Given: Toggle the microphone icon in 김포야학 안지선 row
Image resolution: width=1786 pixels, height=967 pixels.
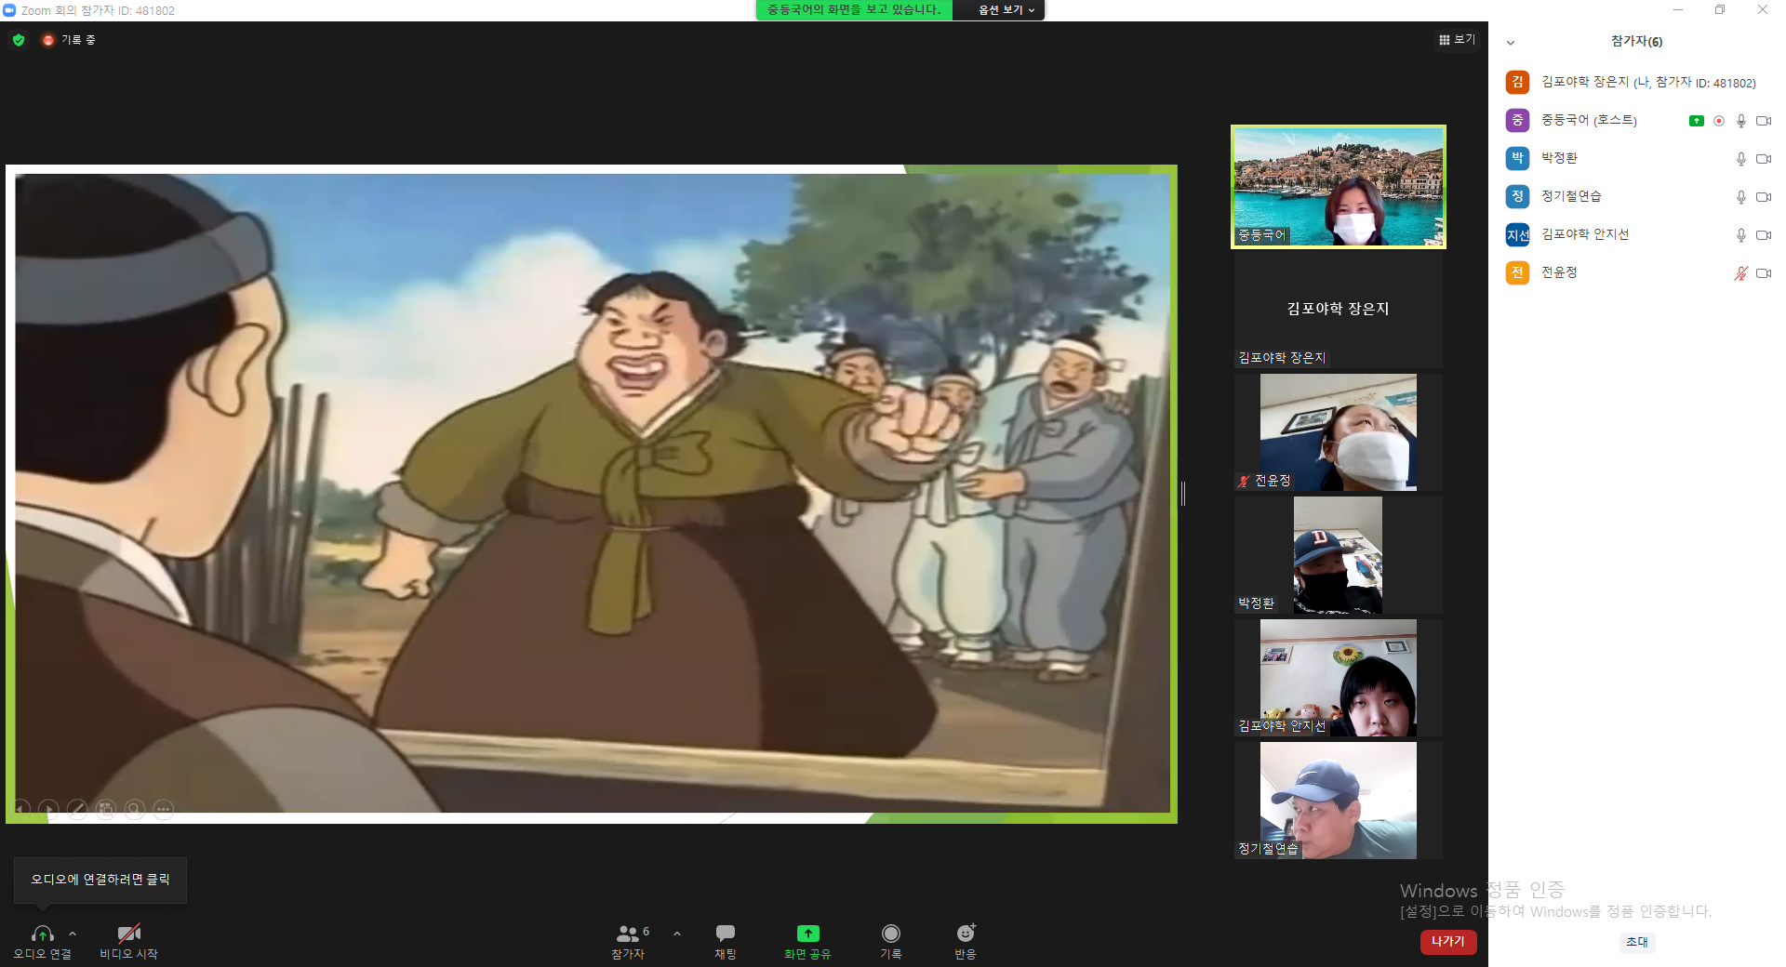Looking at the screenshot, I should [x=1741, y=235].
